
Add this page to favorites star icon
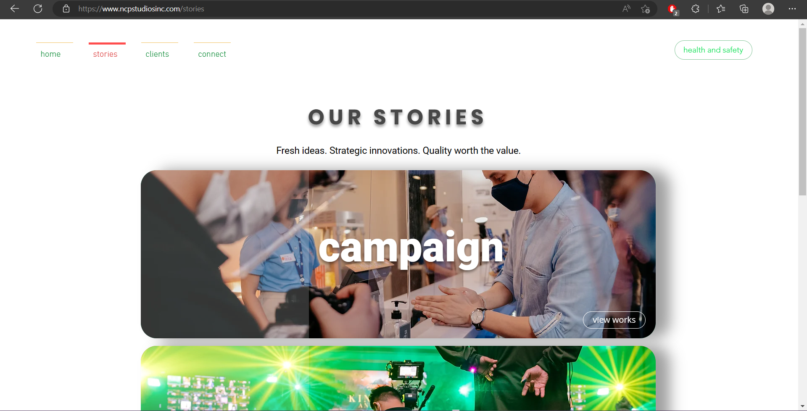coord(646,8)
